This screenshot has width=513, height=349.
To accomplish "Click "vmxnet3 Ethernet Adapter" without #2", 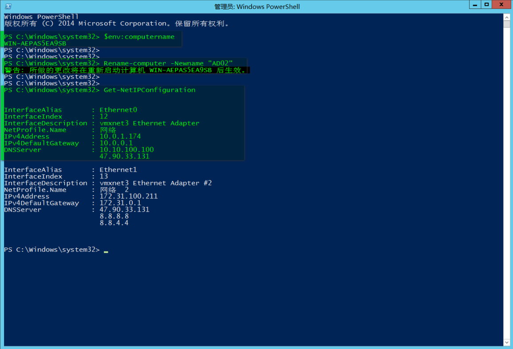I will (x=149, y=123).
